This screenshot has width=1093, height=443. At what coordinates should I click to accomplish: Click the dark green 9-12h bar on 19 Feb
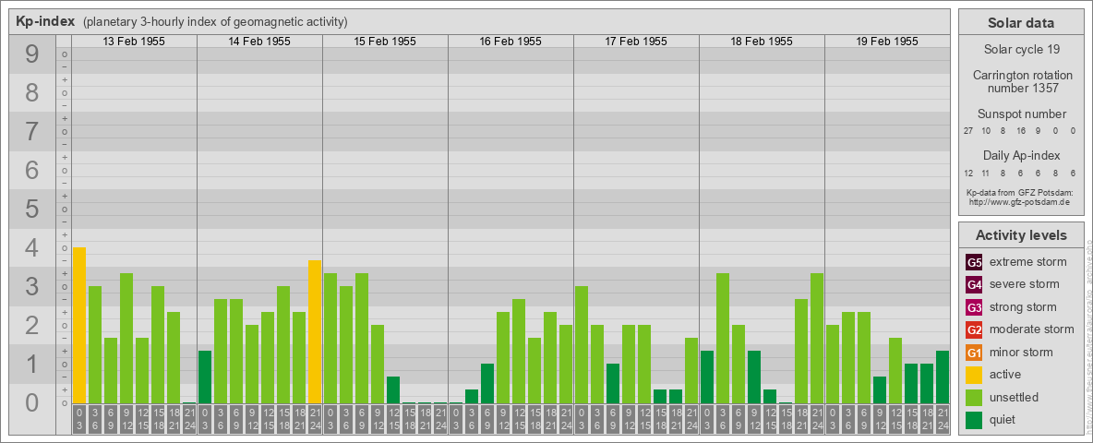pyautogui.click(x=880, y=390)
